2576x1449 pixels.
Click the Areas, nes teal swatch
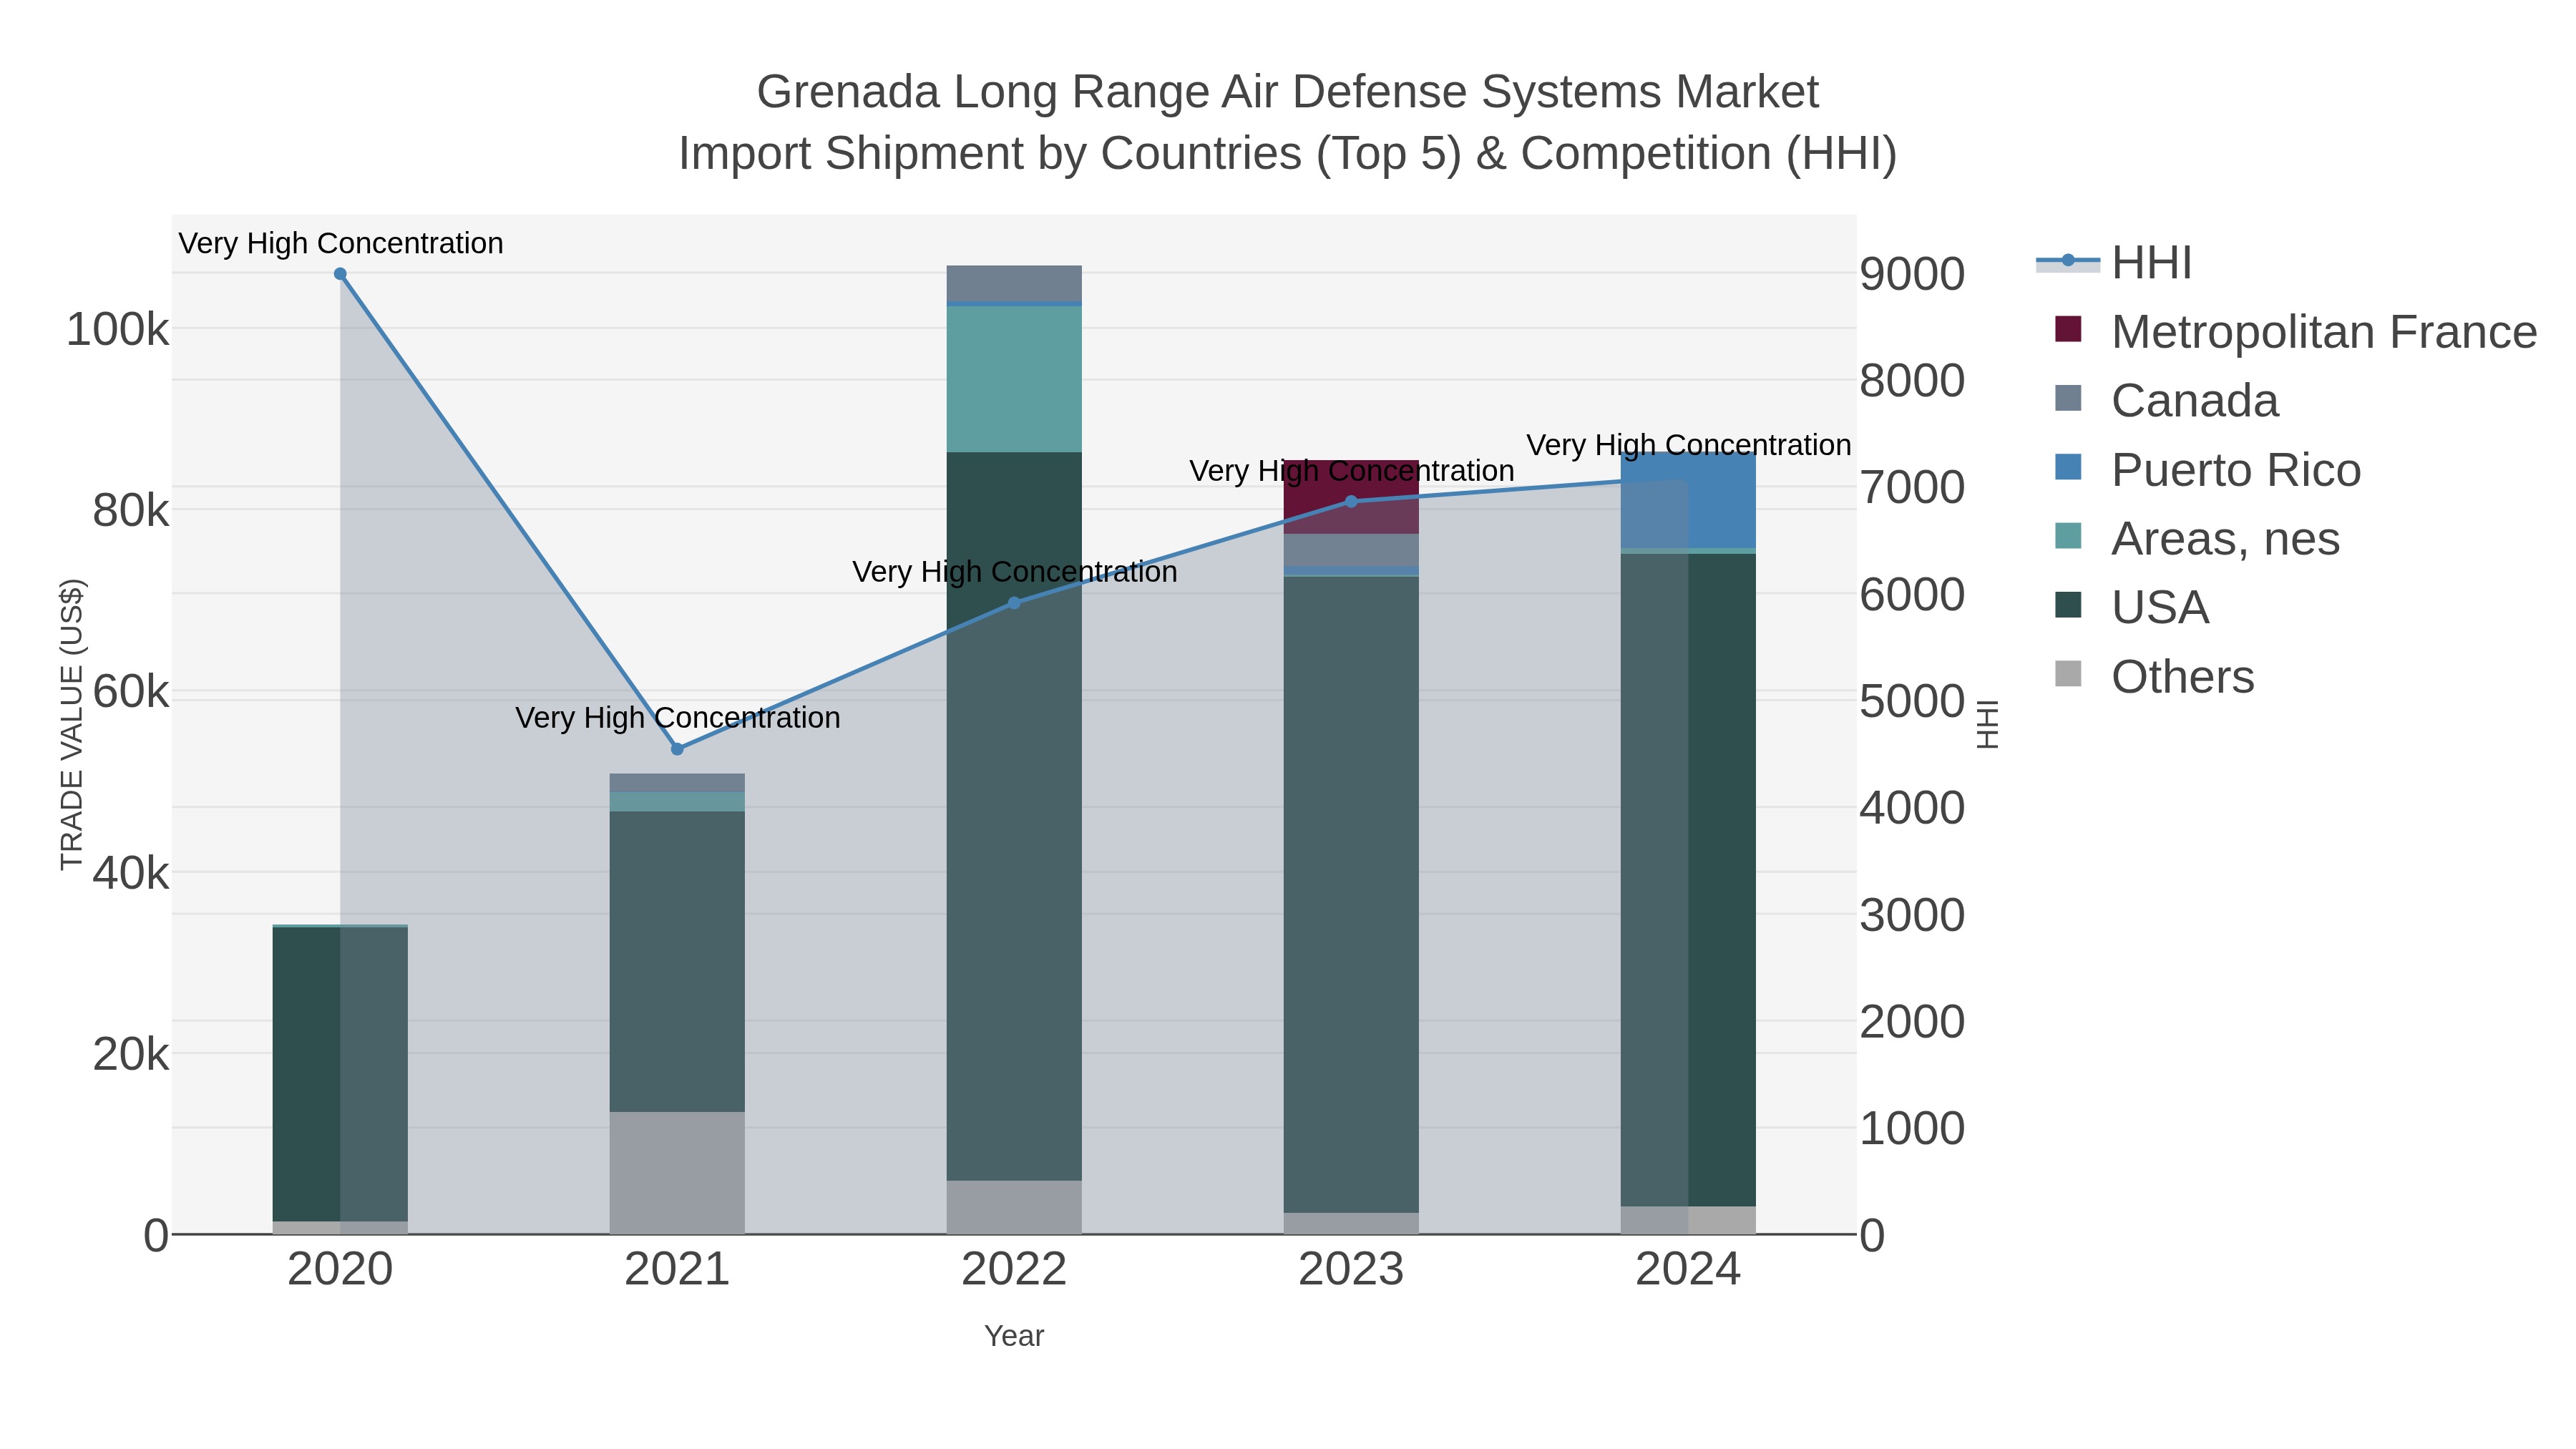(x=2068, y=536)
